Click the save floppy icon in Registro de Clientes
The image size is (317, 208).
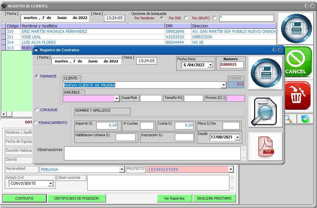tap(296, 29)
